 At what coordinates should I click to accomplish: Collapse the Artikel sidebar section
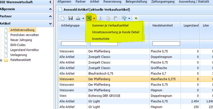pyautogui.click(x=50, y=24)
